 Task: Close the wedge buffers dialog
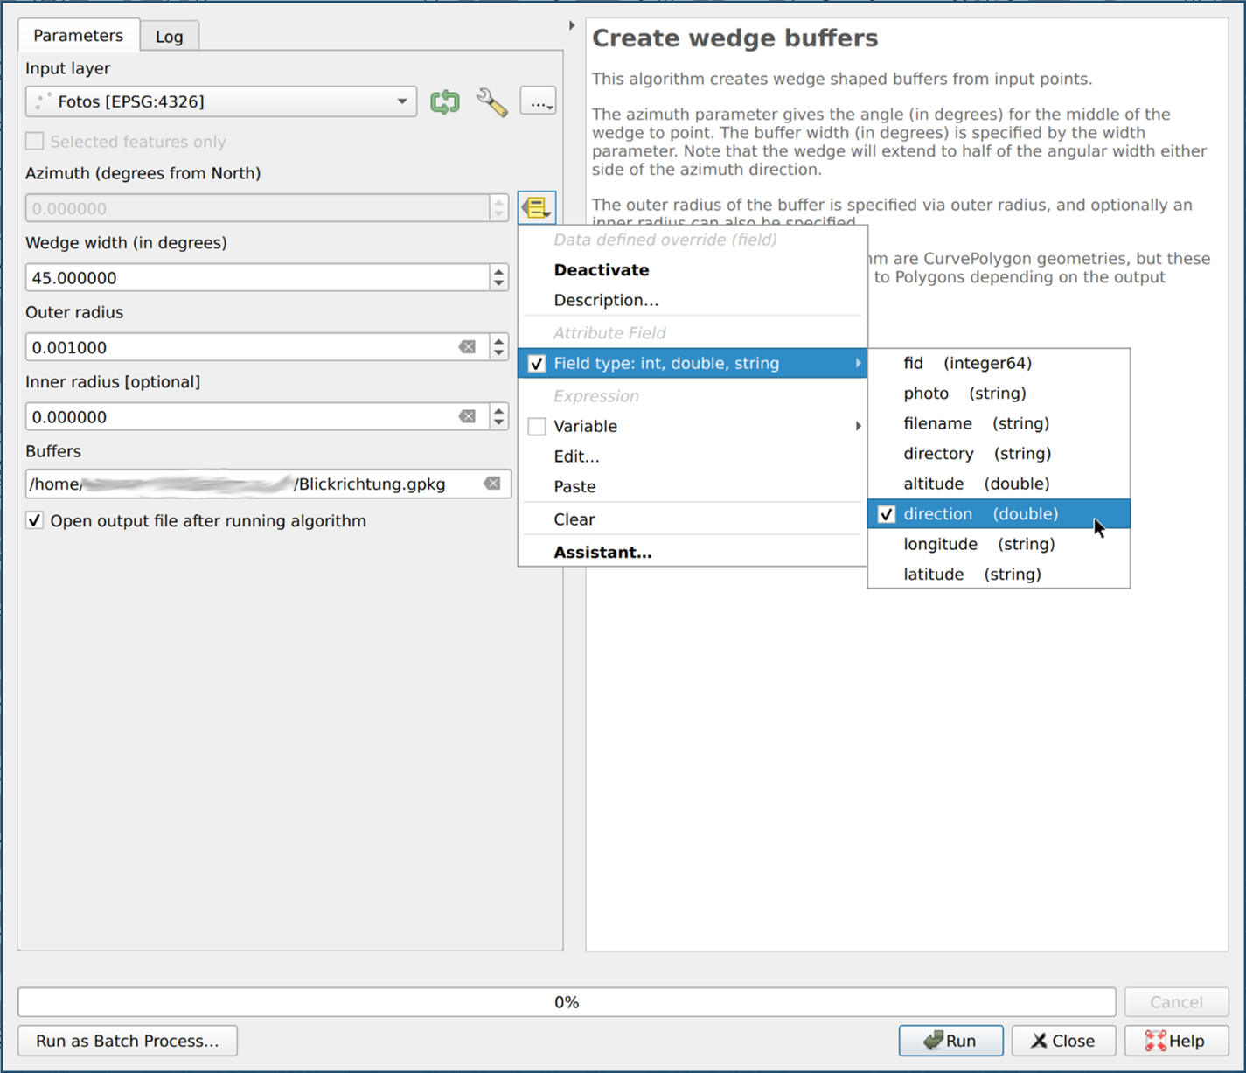(x=1063, y=1041)
